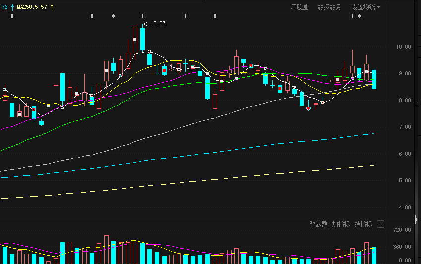Viewport: 421px width, 264px height.
Task: Click the yellow up arrow next to MA250:5.57
Action: (52, 7)
